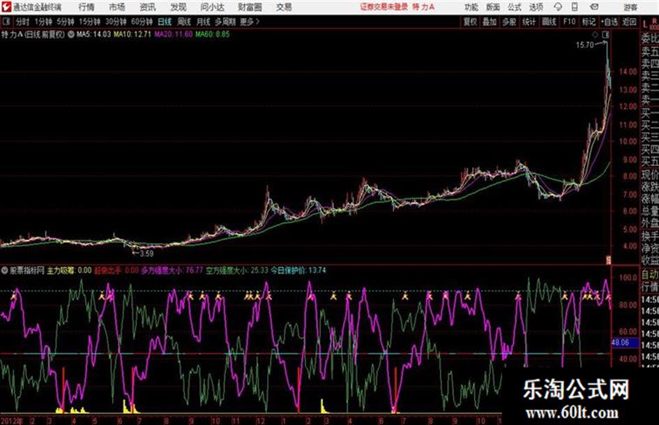
Task: Switch to the 15分钟 period tab
Action: [89, 22]
